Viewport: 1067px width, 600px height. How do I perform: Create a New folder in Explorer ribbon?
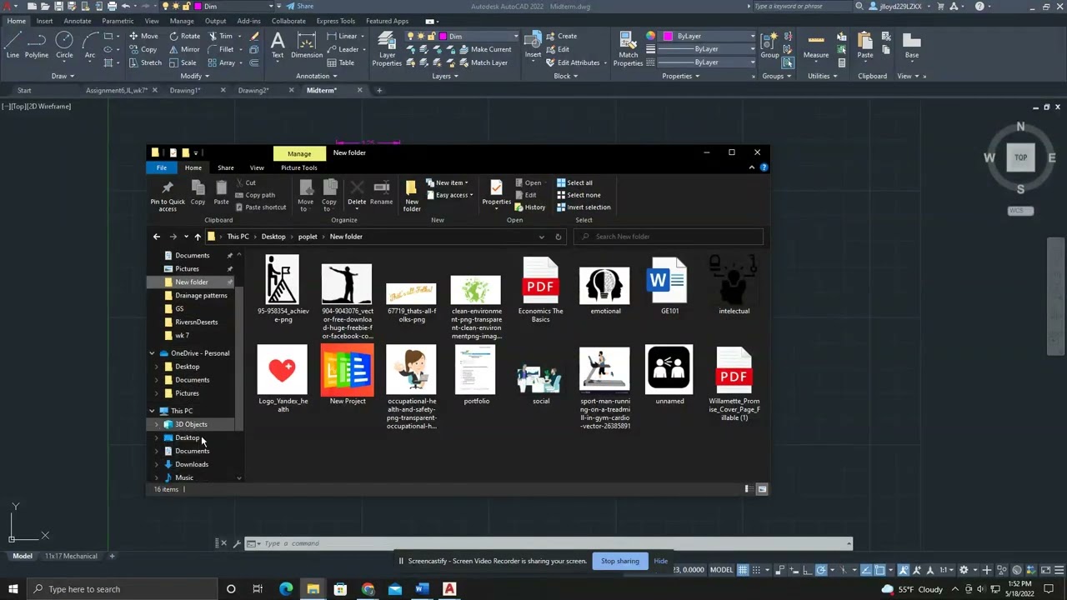[x=412, y=195]
